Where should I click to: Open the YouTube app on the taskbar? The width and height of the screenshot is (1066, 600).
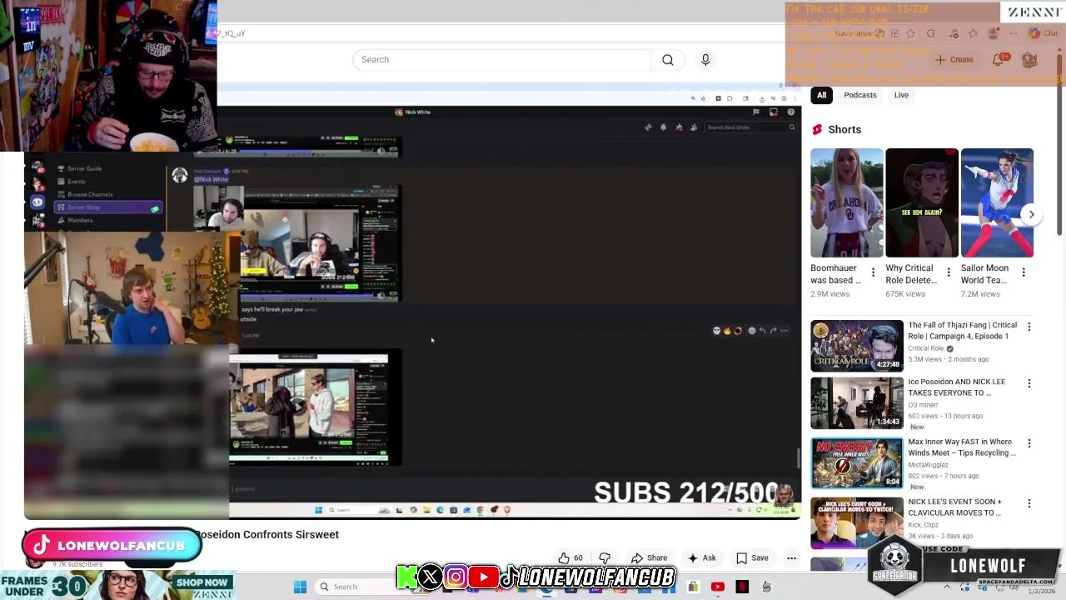coord(718,587)
